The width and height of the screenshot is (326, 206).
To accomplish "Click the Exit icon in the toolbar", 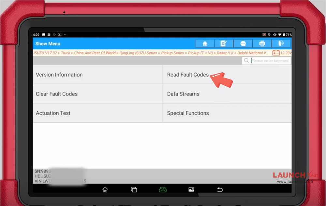I will point(281,44).
